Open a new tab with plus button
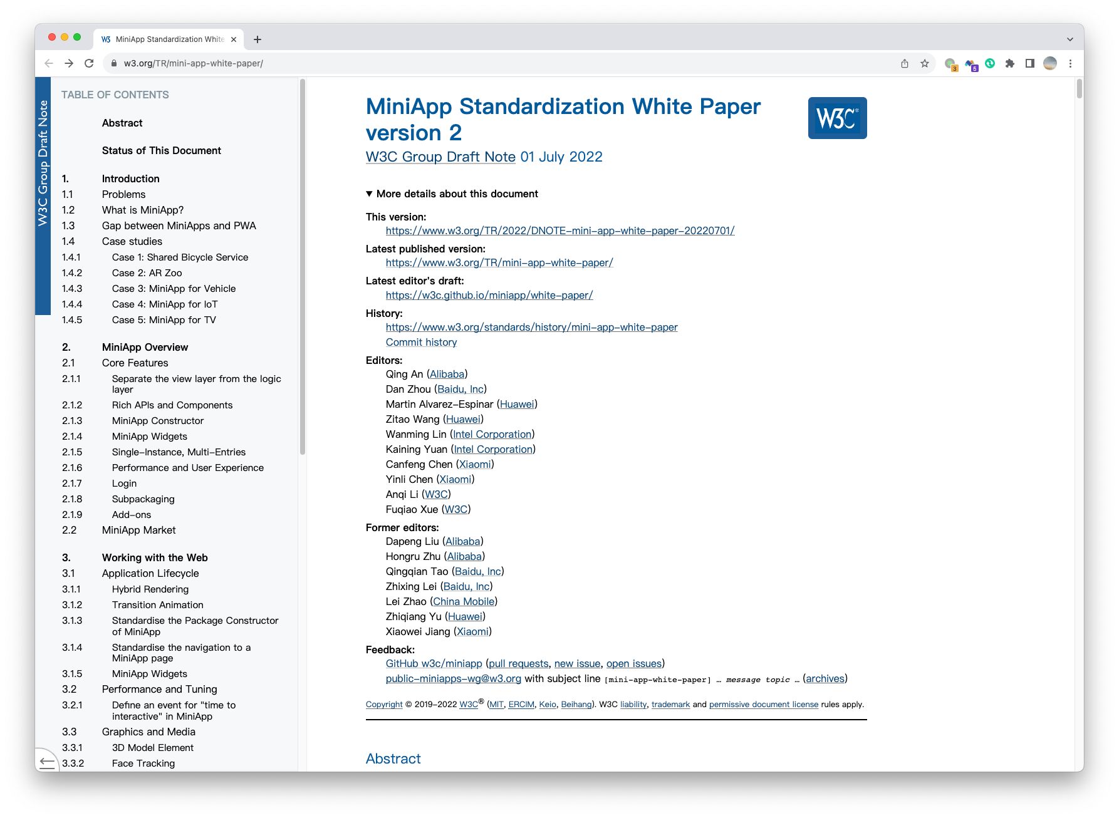1119x818 pixels. point(258,39)
